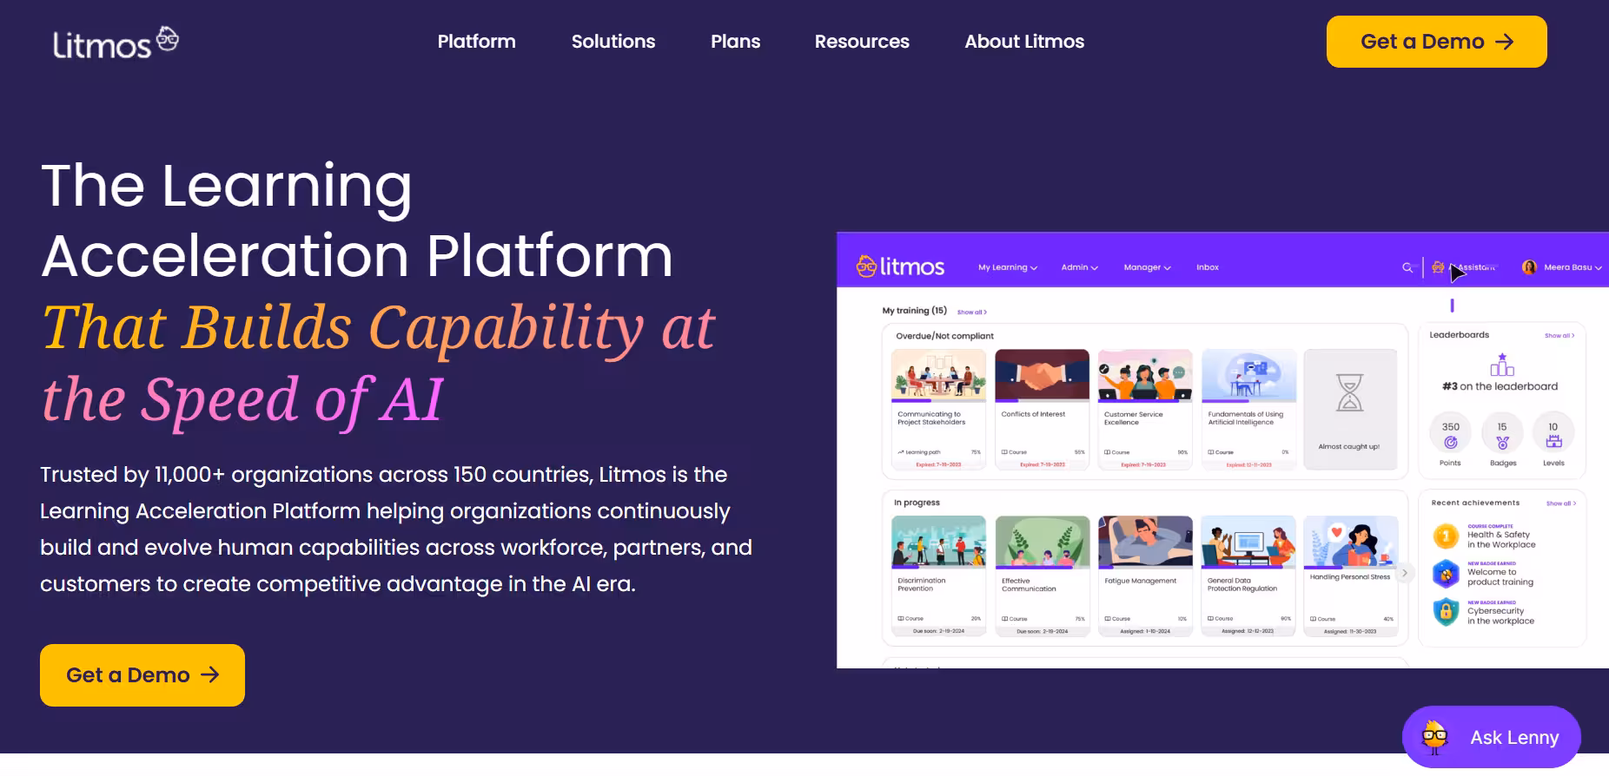Click Show all next to My training
The height and width of the screenshot is (776, 1609).
[x=972, y=312]
